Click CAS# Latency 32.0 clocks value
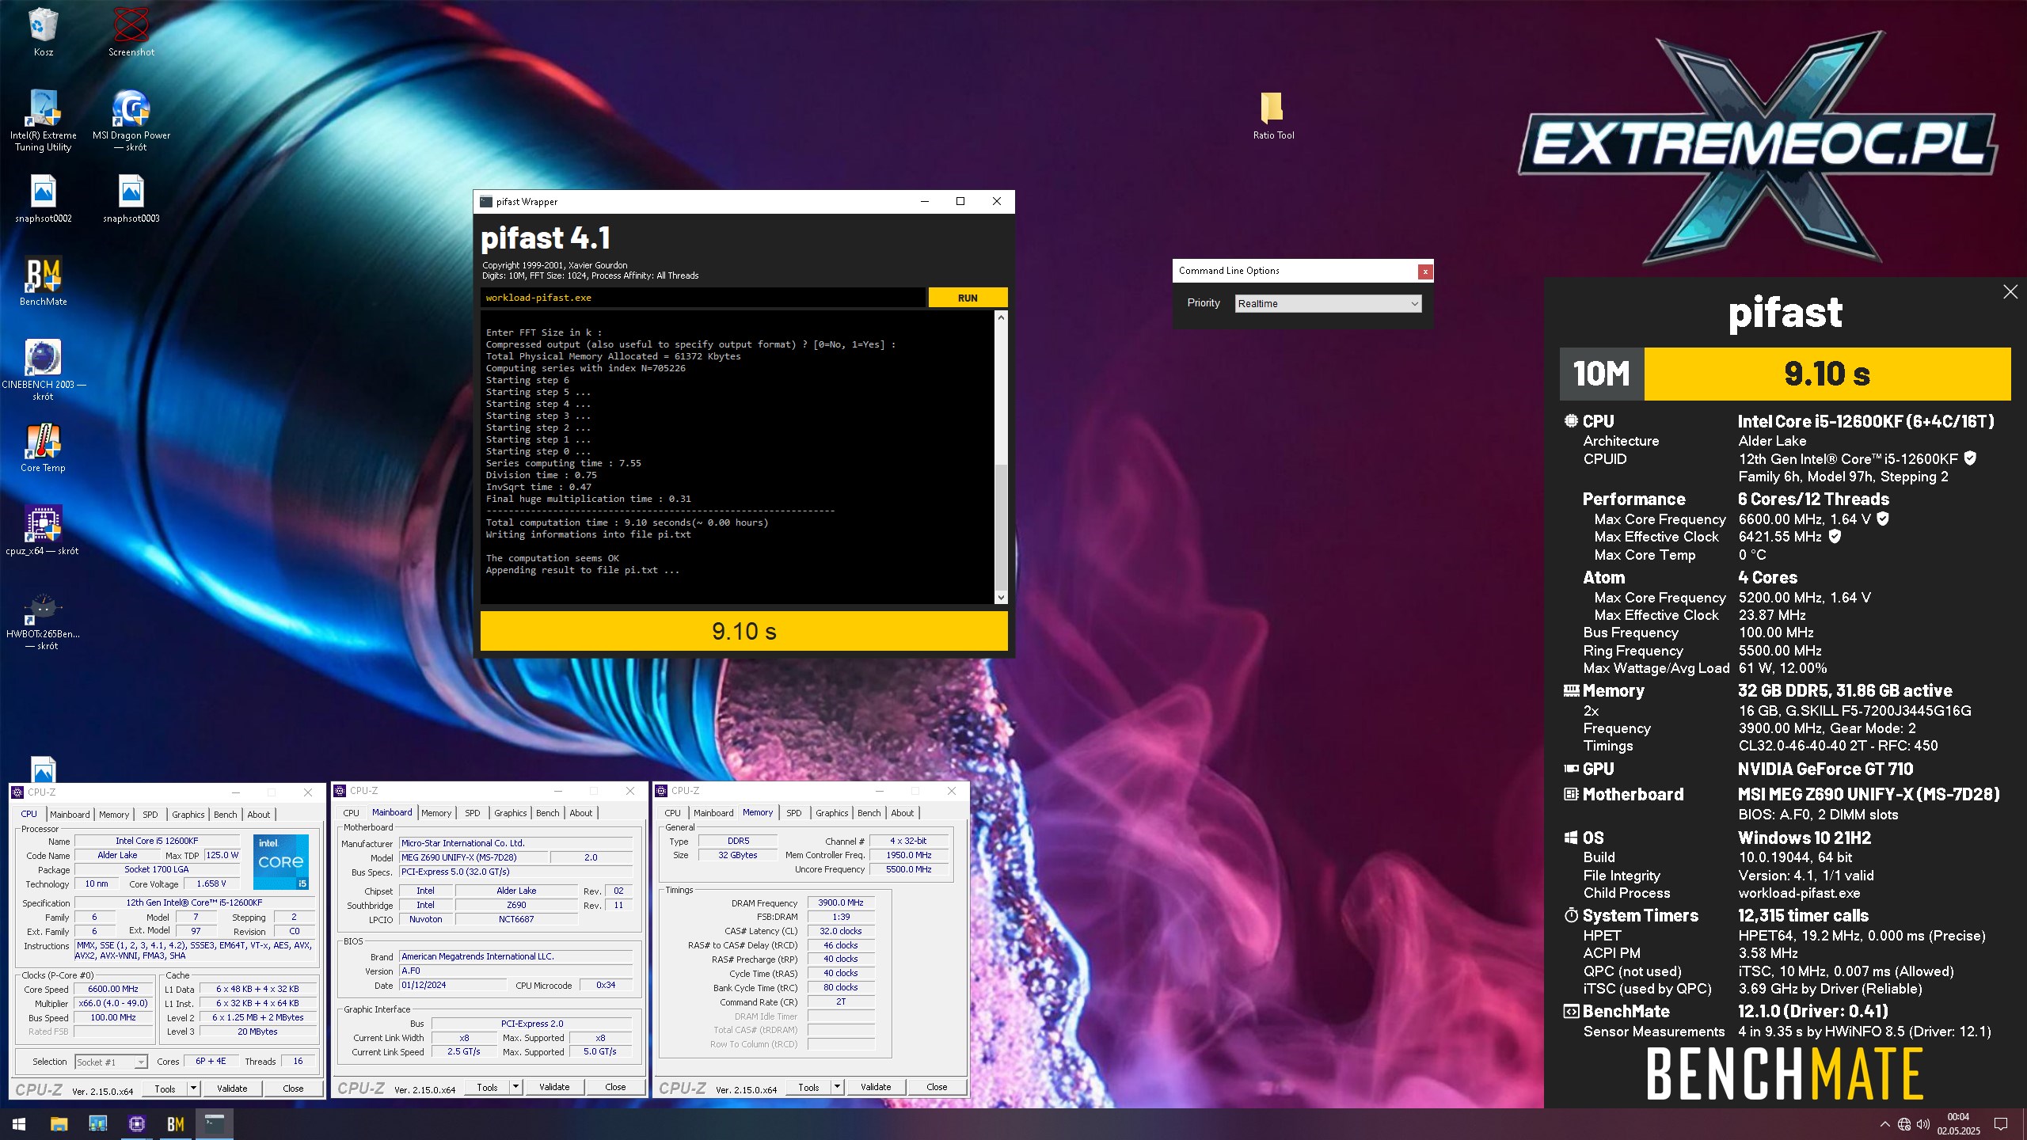Viewport: 2027px width, 1140px height. click(841, 931)
